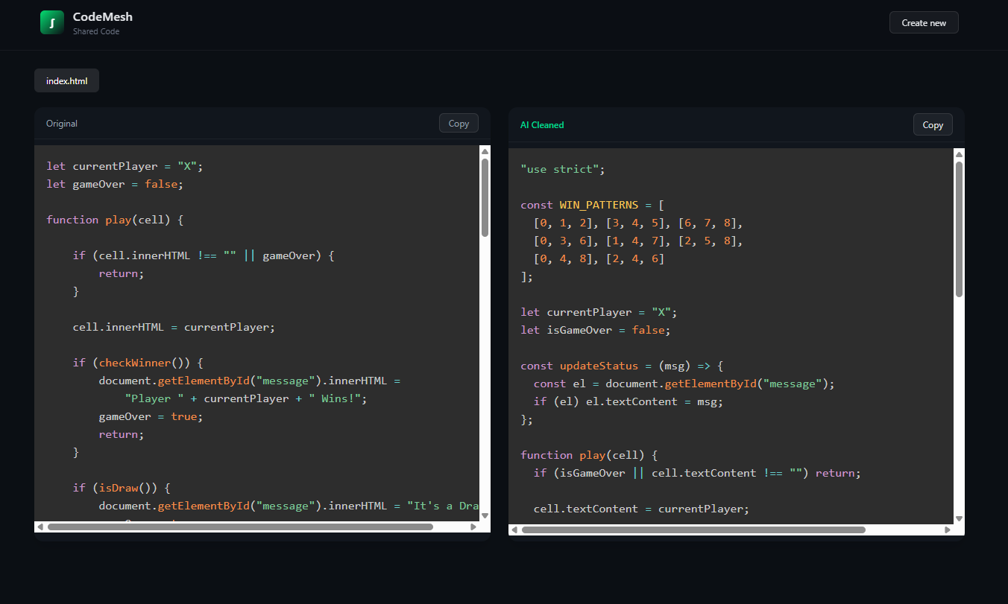Viewport: 1008px width, 604px height.
Task: Copy the Original code snippet
Action: [x=458, y=122]
